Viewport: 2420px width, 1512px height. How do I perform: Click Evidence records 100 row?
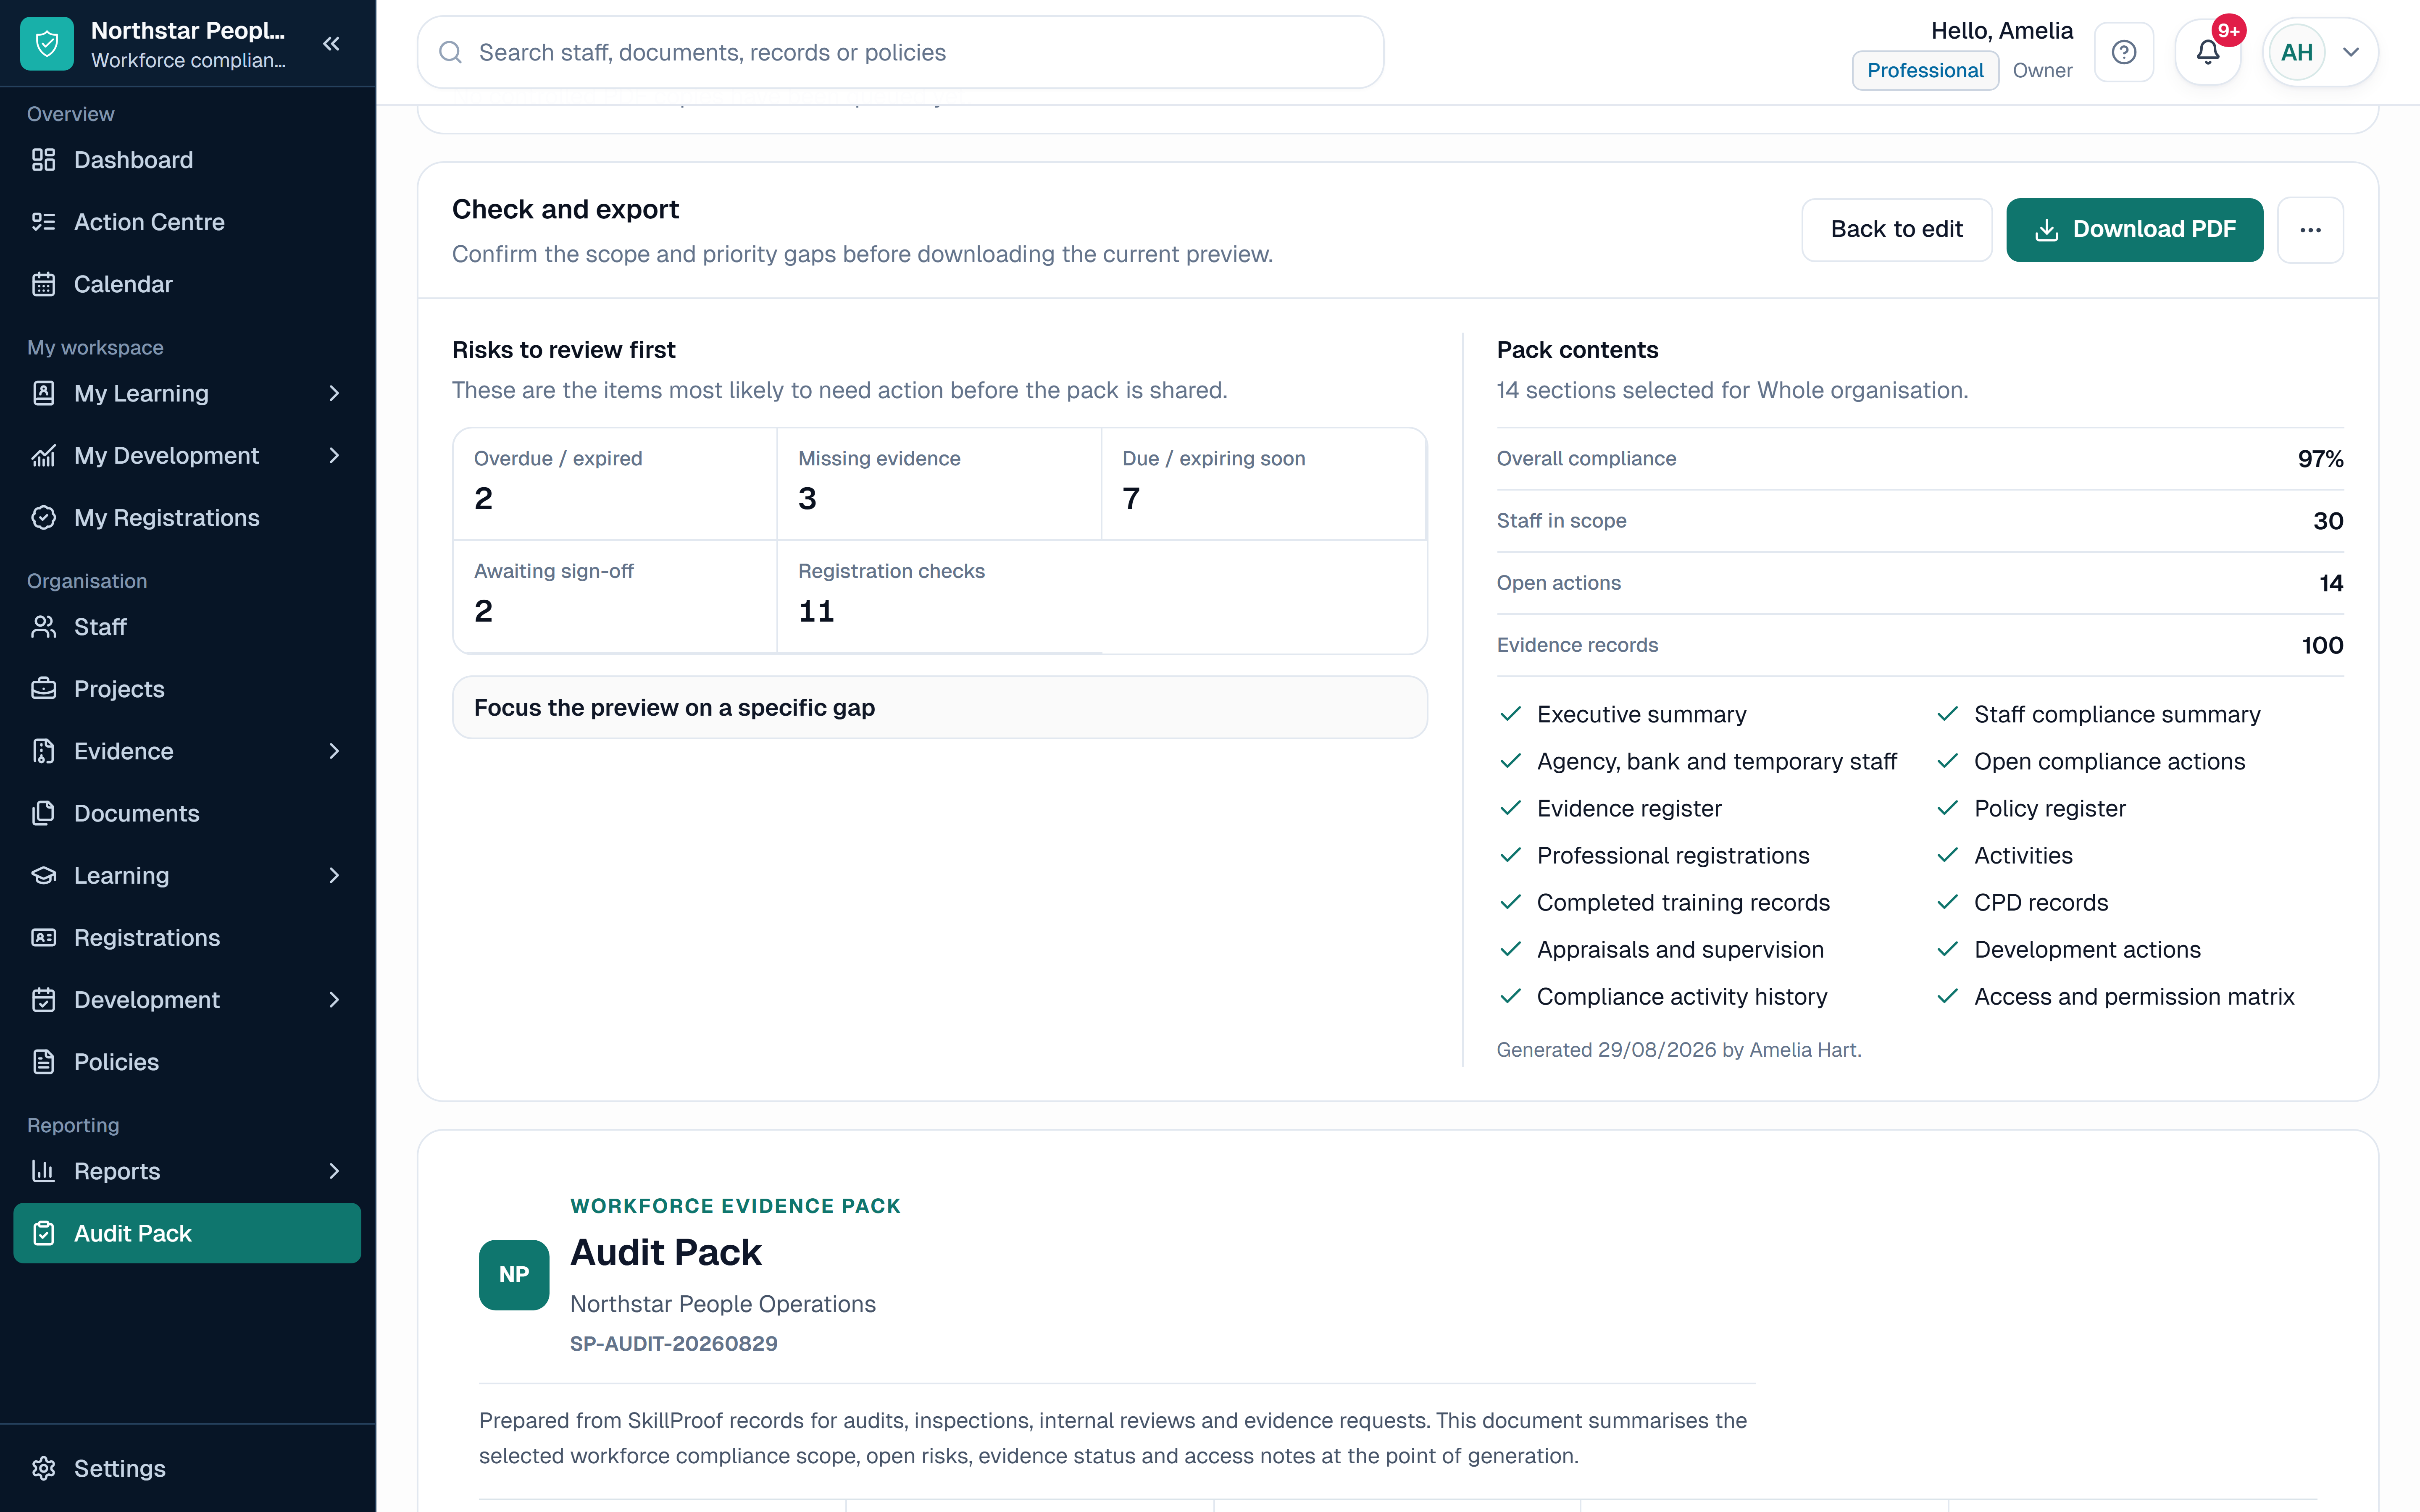1919,645
